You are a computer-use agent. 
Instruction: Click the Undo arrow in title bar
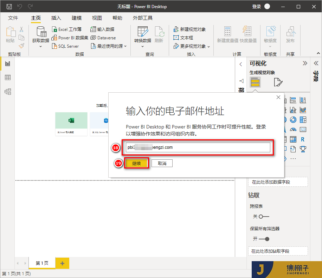(20, 7)
